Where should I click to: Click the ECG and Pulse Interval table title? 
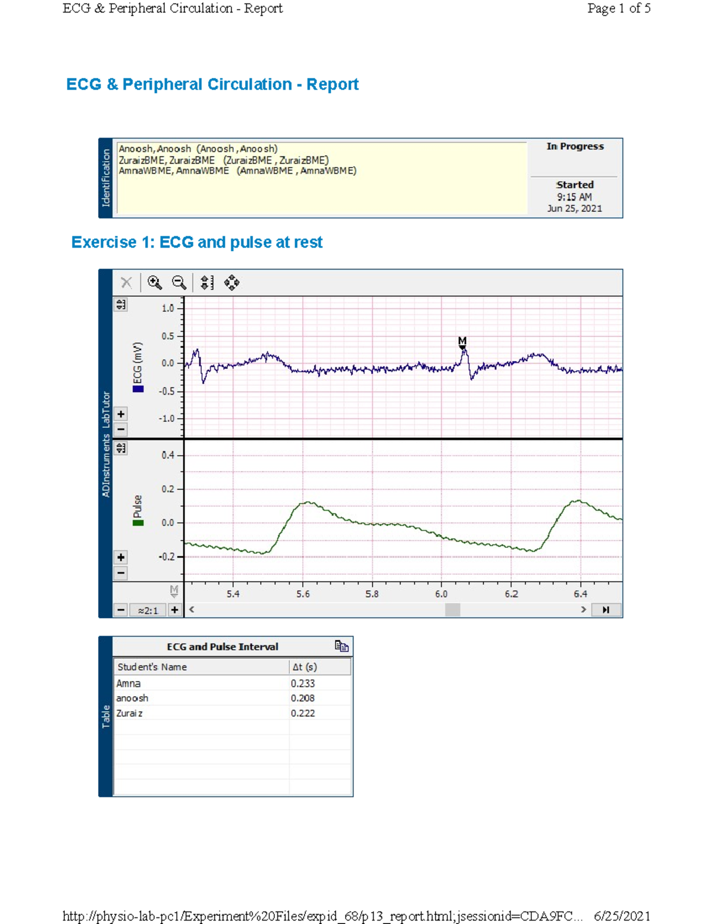pos(223,647)
